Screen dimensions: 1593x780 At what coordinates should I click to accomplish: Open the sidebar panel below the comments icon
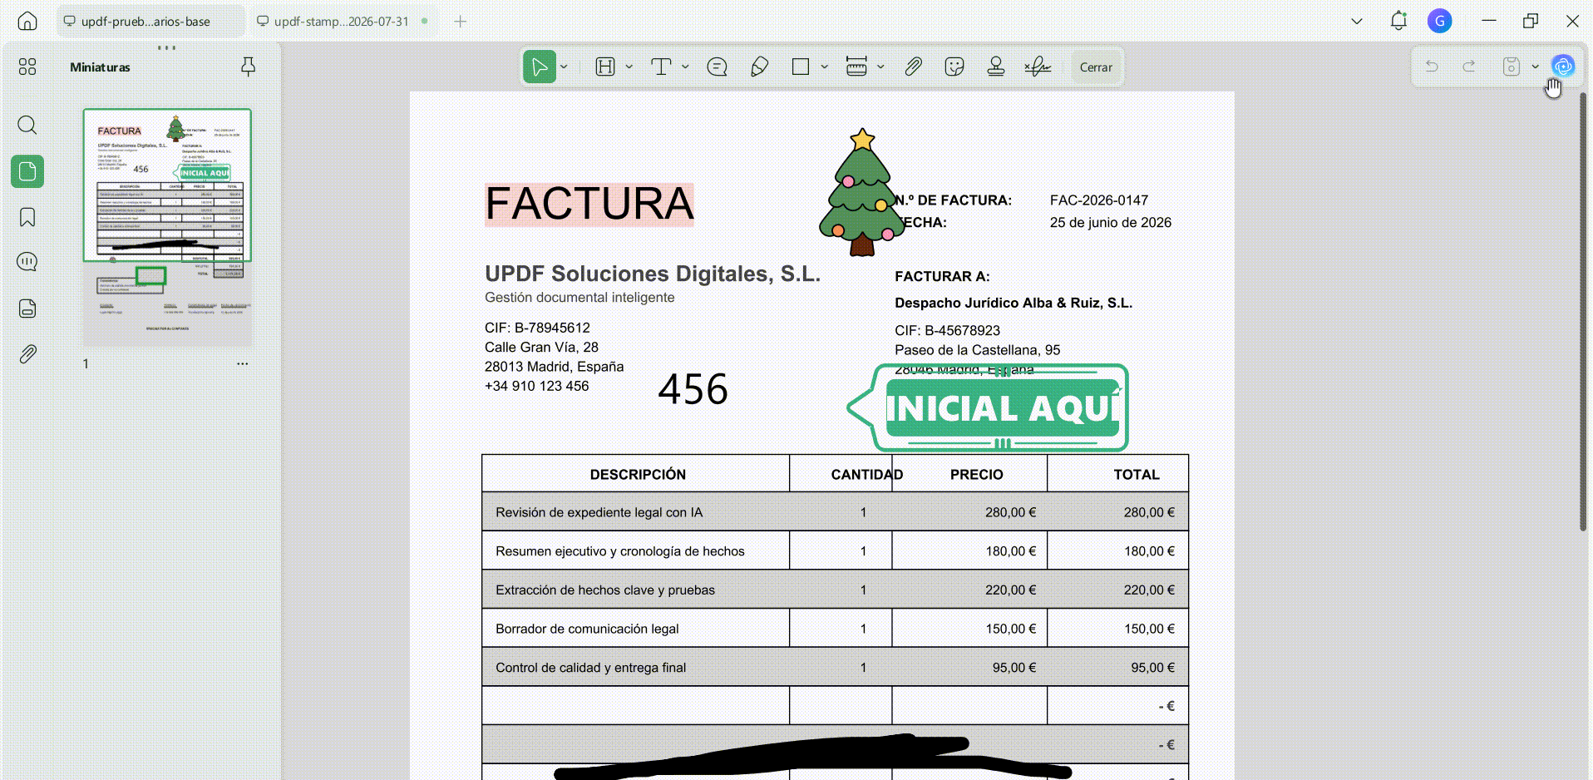[x=27, y=309]
